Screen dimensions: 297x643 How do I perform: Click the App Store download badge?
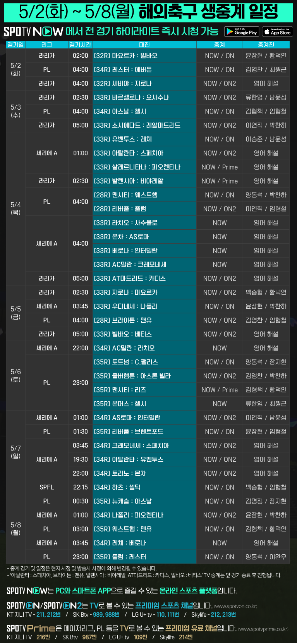[x=277, y=31]
